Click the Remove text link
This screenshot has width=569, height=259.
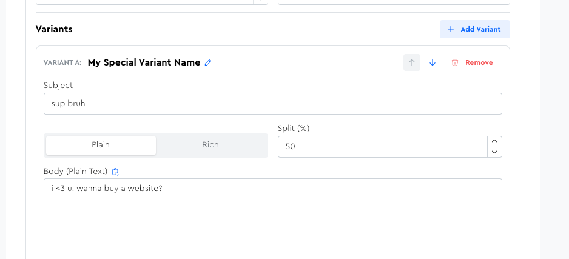click(479, 62)
